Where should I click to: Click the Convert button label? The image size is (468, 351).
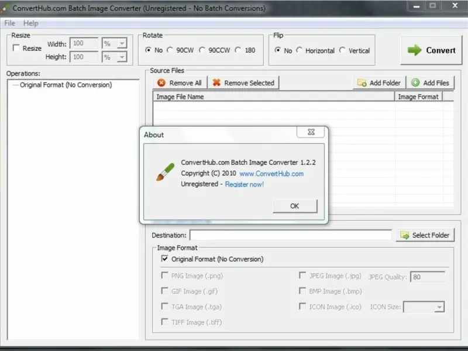pos(441,50)
